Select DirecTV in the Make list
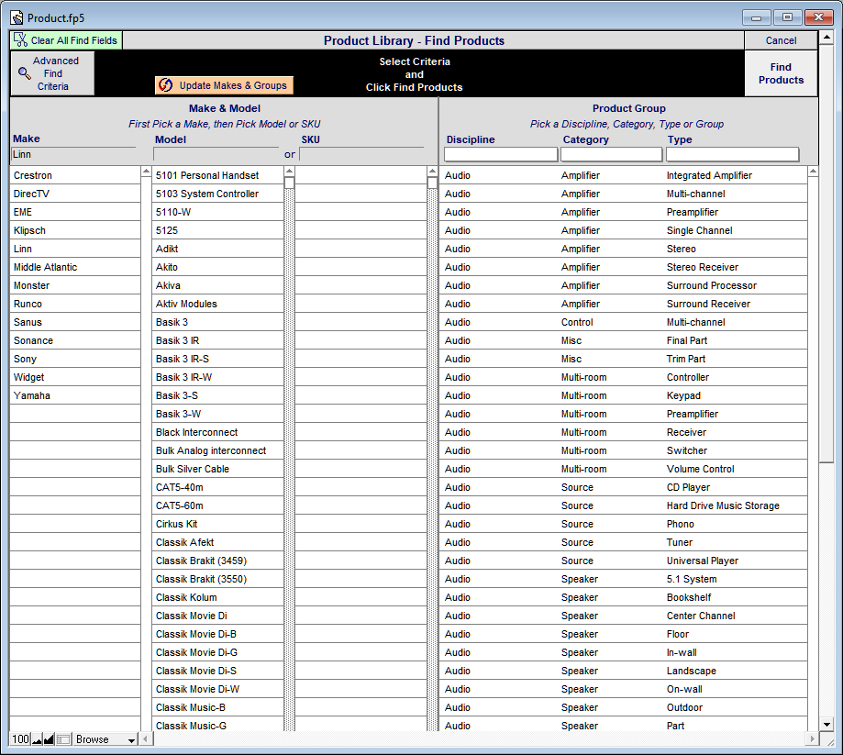Viewport: 843px width, 755px height. [75, 194]
